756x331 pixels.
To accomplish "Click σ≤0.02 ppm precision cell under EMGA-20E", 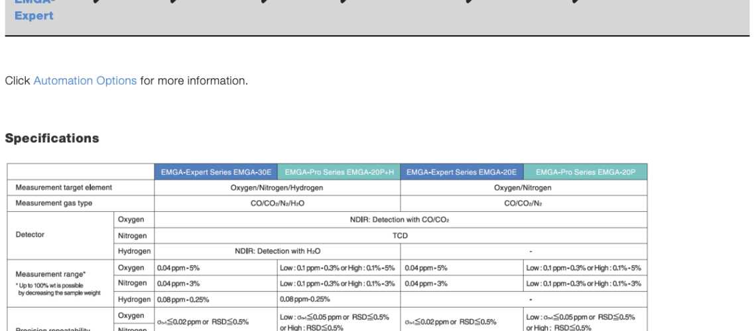I will [x=451, y=322].
